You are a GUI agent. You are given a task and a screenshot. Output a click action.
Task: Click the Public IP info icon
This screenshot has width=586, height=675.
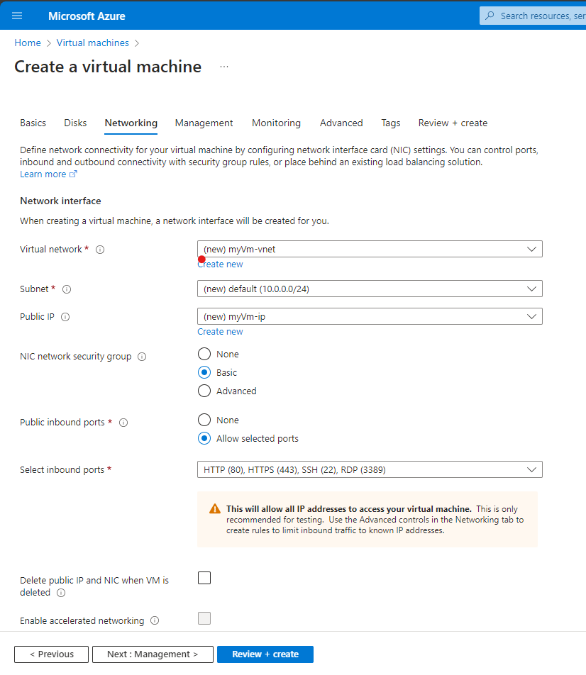pos(65,317)
